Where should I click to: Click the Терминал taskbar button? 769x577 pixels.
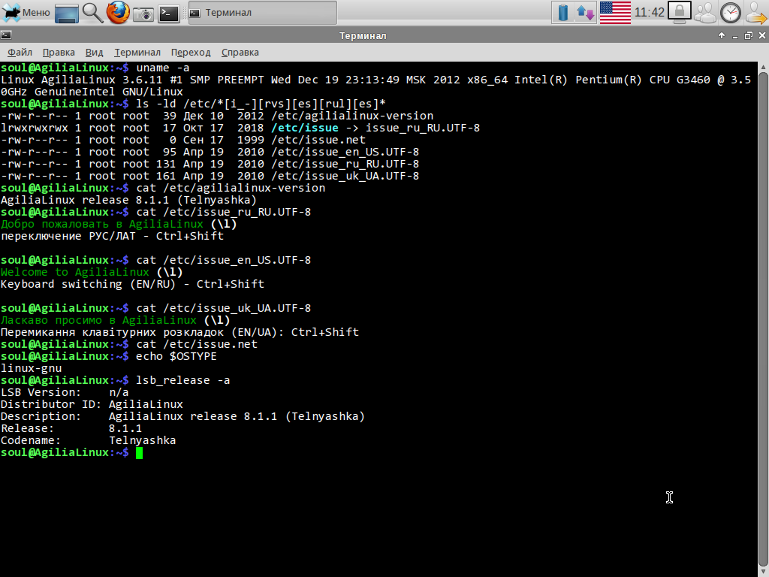click(x=263, y=13)
